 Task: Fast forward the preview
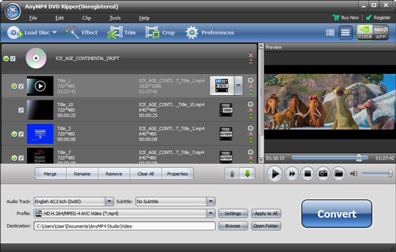292,173
